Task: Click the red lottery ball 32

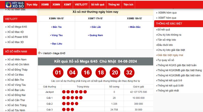Action: pyautogui.click(x=129, y=73)
